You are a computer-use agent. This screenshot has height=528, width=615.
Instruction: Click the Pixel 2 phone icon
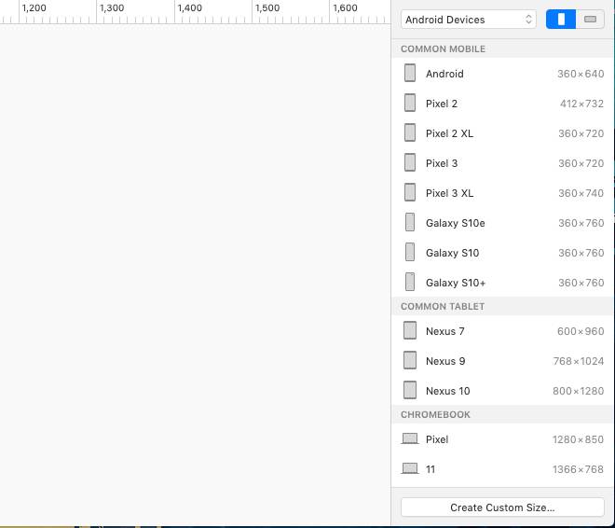pyautogui.click(x=410, y=103)
